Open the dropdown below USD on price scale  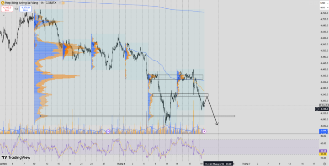click(x=324, y=8)
